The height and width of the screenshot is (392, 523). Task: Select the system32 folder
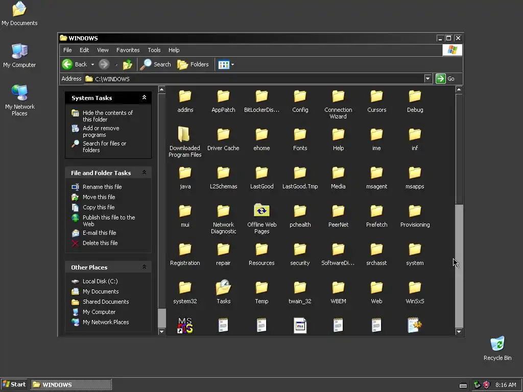click(185, 293)
